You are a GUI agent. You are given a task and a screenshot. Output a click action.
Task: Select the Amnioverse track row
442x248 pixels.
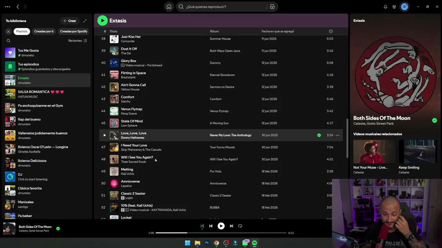(x=221, y=183)
